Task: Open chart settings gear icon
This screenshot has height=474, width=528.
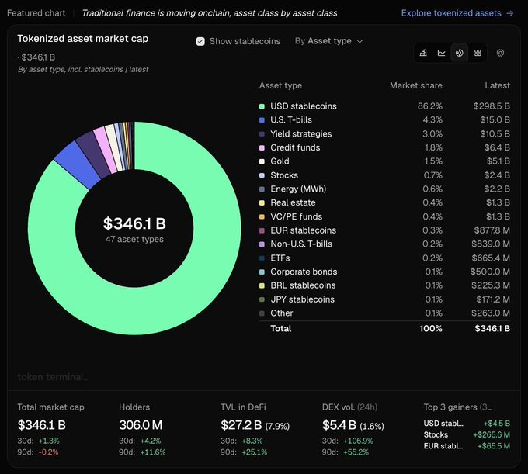Action: click(500, 53)
